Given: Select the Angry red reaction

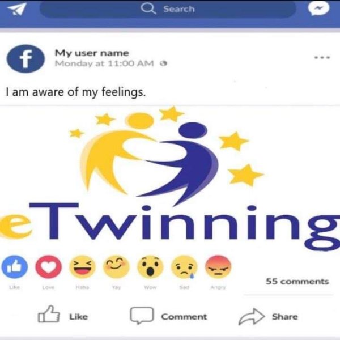Looking at the screenshot, I should coord(218,267).
